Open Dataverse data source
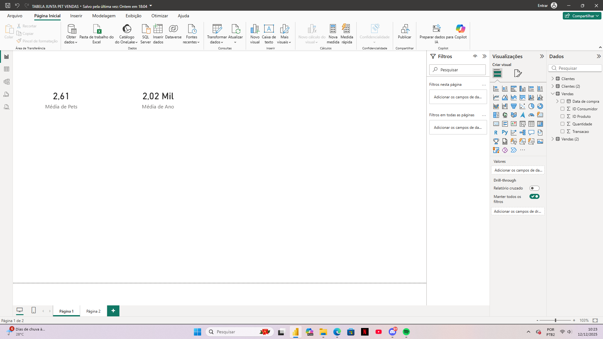Screen dimensions: 603x339 [x=173, y=32]
